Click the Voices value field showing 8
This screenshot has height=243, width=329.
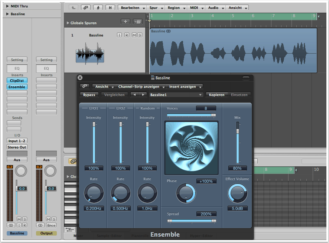206,108
